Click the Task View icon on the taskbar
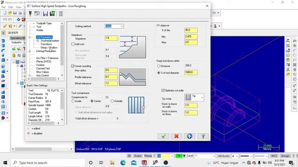This screenshot has height=167, width=298. [x=101, y=162]
